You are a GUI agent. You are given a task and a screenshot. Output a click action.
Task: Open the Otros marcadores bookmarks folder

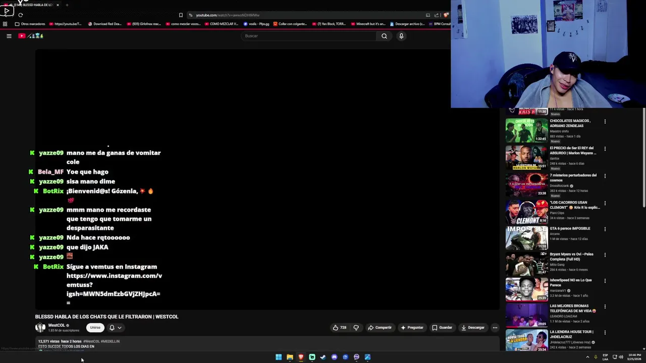click(x=30, y=24)
